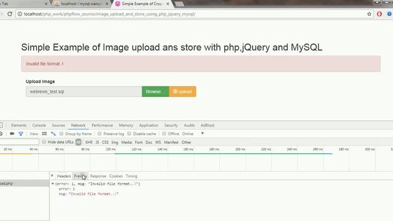View site information icon in address bar
This screenshot has width=393, height=221.
click(20, 14)
